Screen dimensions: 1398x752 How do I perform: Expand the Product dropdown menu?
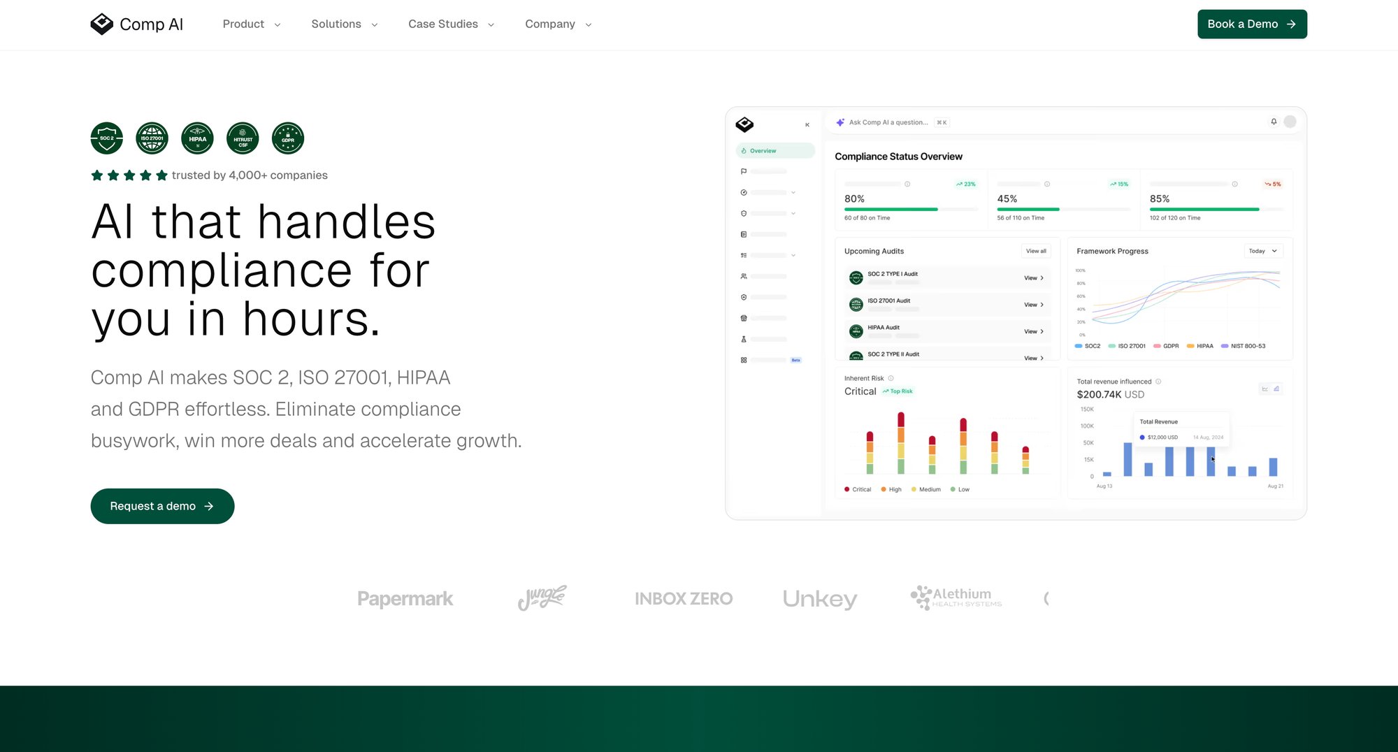(x=251, y=24)
